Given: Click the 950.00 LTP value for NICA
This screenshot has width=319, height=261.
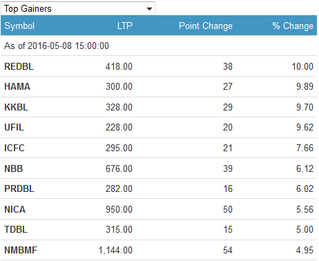Looking at the screenshot, I should click(x=119, y=209).
